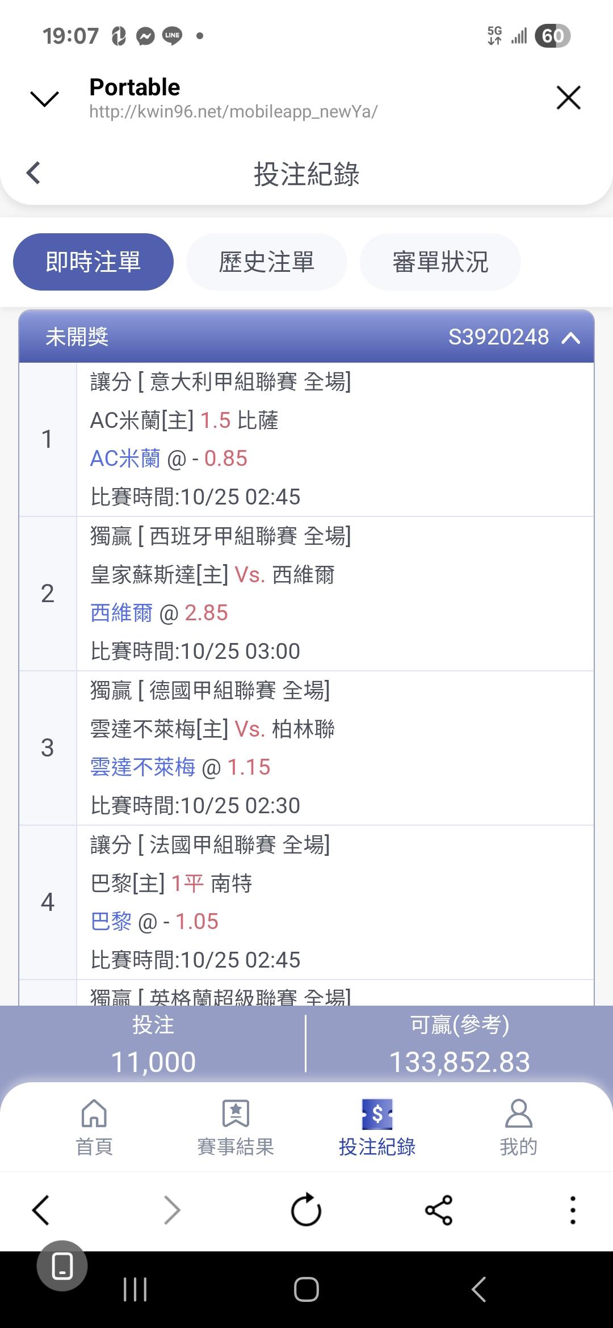The width and height of the screenshot is (613, 1328).
Task: Tap the 西維爾 selection link
Action: coord(121,613)
